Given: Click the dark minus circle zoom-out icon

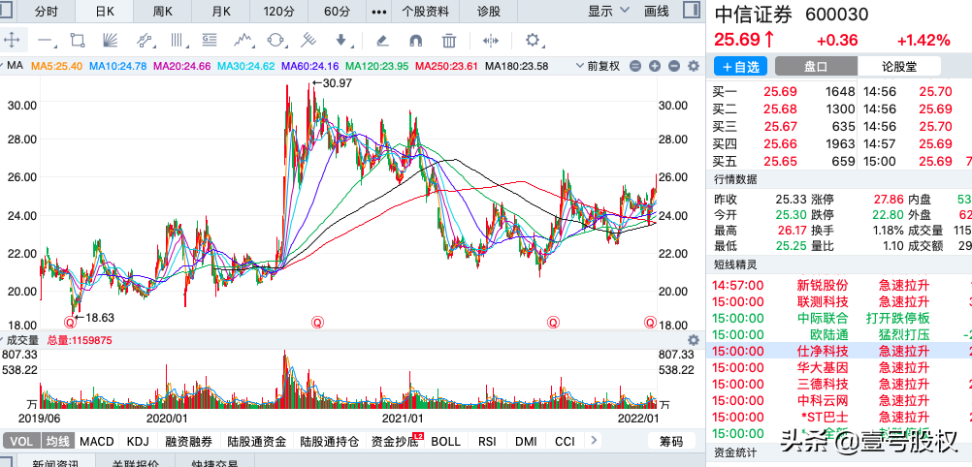Looking at the screenshot, I should click(674, 66).
